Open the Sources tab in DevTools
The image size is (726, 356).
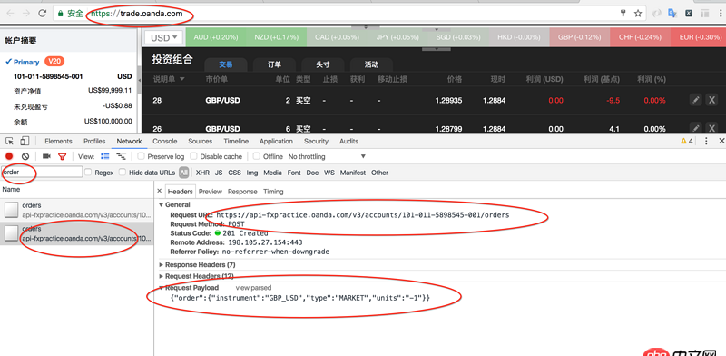[200, 141]
